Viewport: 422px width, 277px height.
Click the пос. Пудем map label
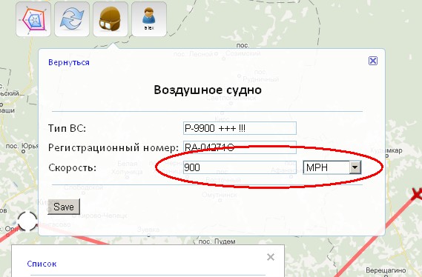[217, 241]
